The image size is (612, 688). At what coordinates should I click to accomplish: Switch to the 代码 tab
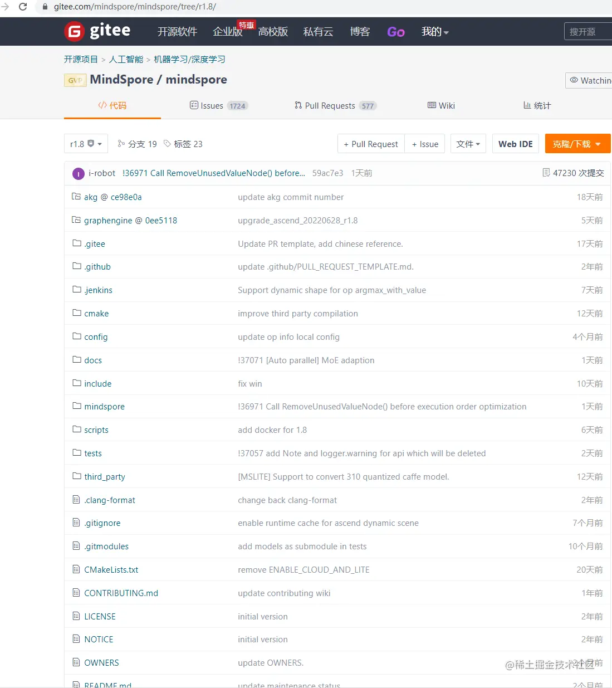point(112,105)
